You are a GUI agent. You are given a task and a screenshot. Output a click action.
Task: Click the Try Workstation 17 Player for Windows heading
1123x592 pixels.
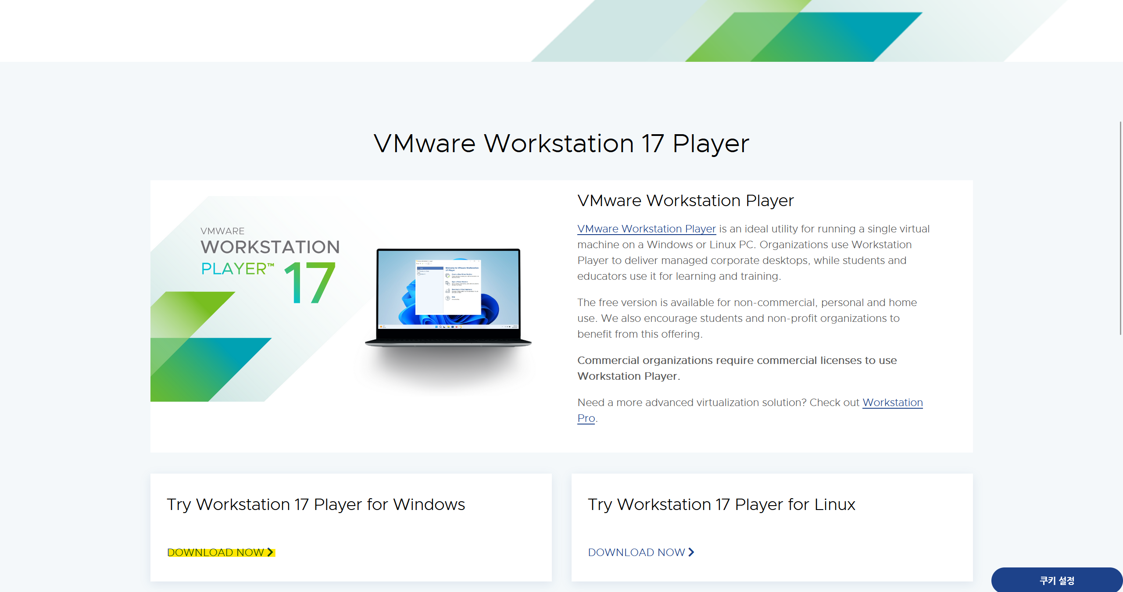click(x=315, y=504)
